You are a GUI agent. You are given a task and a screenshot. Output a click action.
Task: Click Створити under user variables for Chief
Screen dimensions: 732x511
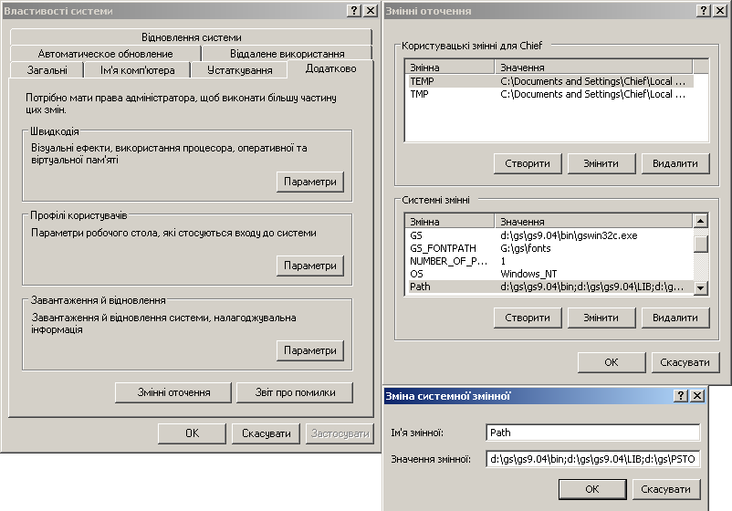[527, 163]
